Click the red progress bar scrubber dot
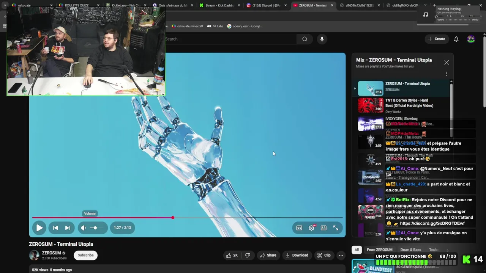 point(173,218)
